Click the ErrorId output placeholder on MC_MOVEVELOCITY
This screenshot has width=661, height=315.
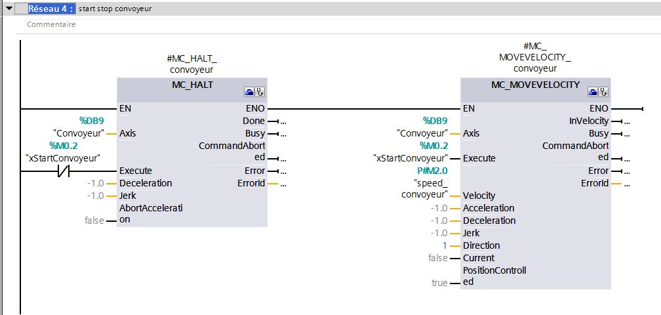(x=626, y=184)
